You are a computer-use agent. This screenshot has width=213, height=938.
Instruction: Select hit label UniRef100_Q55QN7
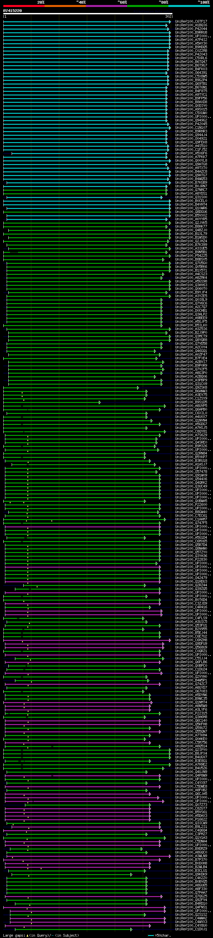click(x=191, y=732)
